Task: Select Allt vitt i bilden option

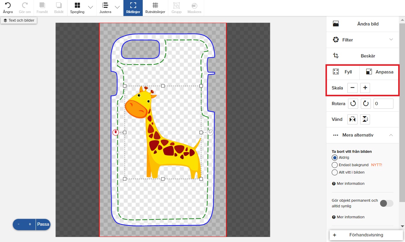Action: point(335,172)
